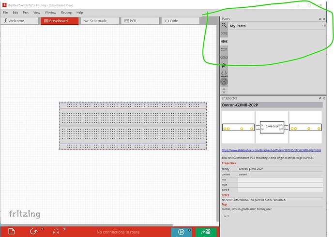334x237 pixels.
Task: Click the Add a note icon
Action: pyautogui.click(x=12, y=231)
